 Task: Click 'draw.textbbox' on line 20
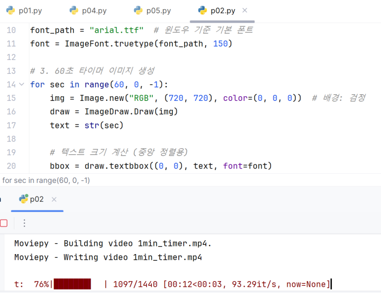click(116, 166)
